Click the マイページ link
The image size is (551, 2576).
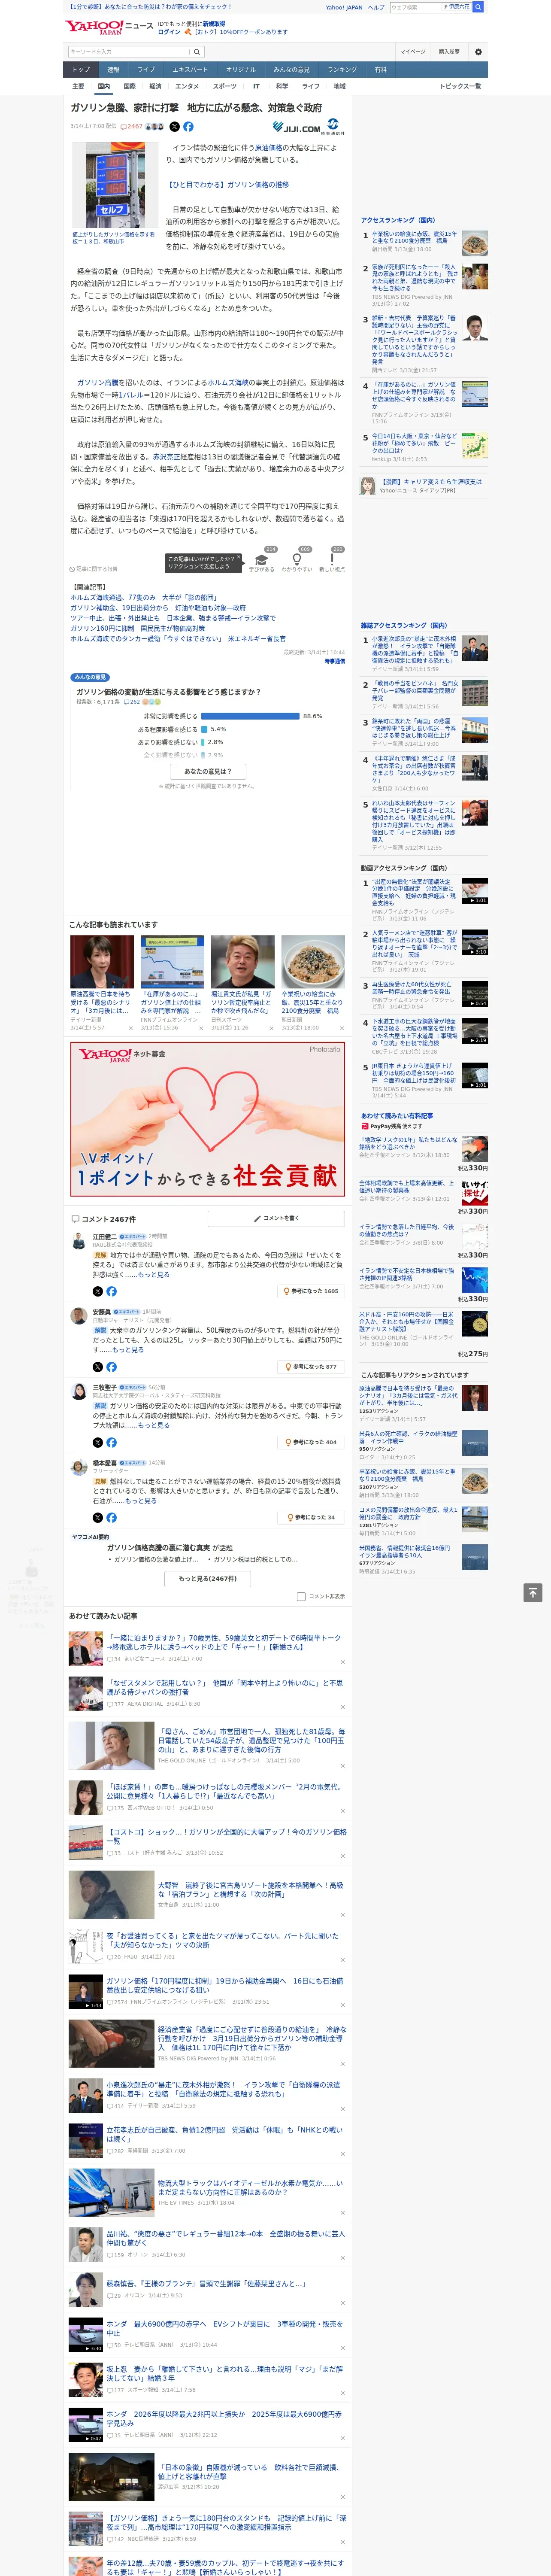click(413, 52)
